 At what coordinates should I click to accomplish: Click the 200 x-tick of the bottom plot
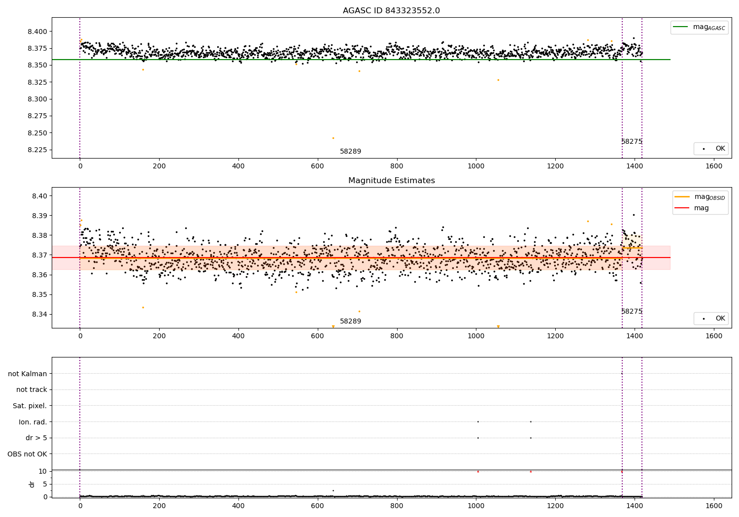pos(159,505)
